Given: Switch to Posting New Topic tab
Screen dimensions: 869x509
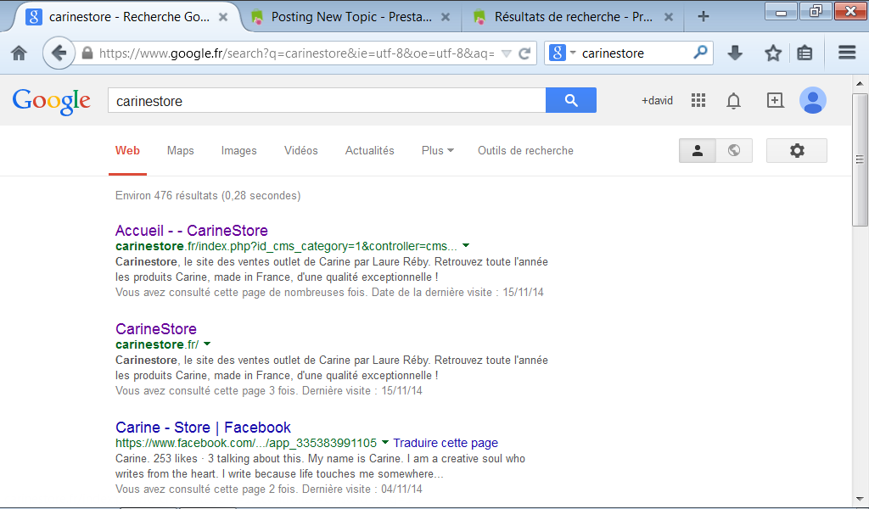Looking at the screenshot, I should tap(351, 17).
